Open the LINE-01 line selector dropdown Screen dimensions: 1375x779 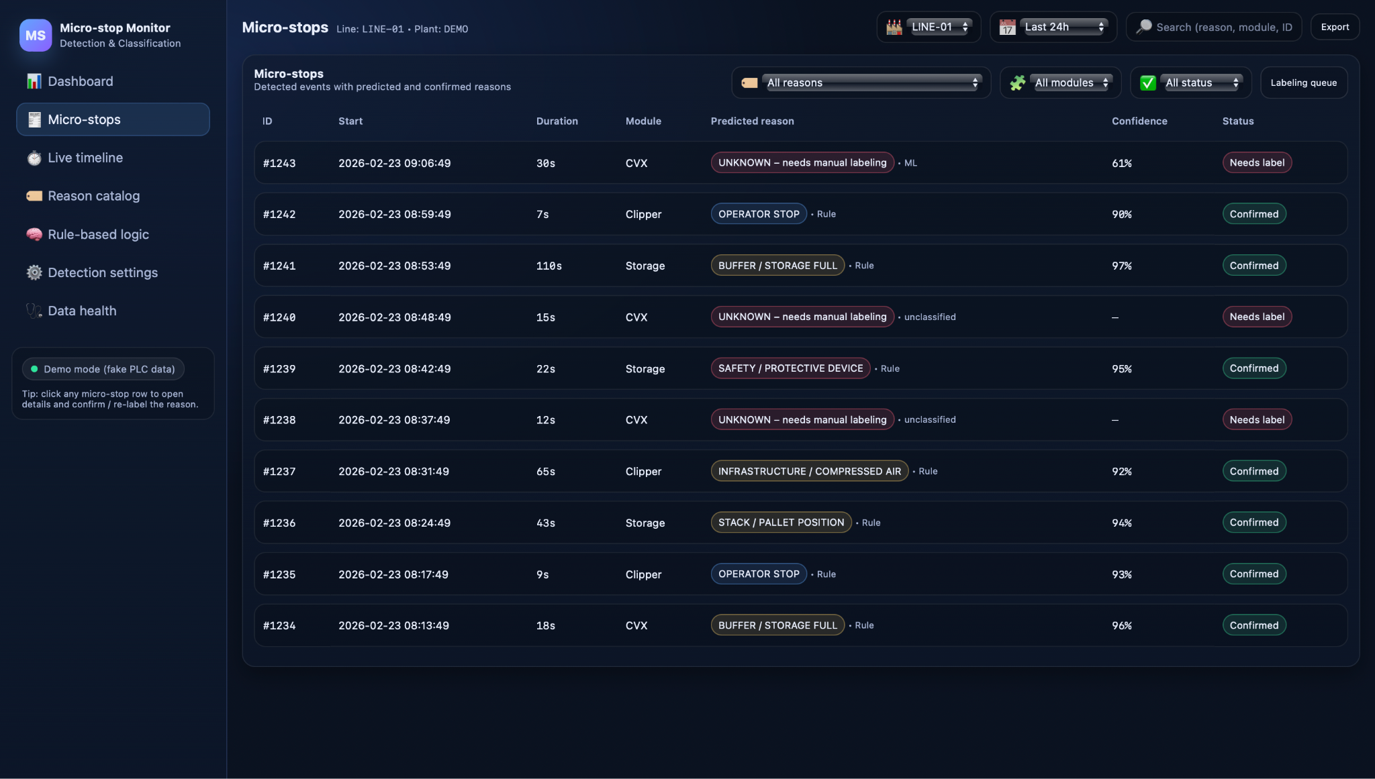(x=939, y=27)
